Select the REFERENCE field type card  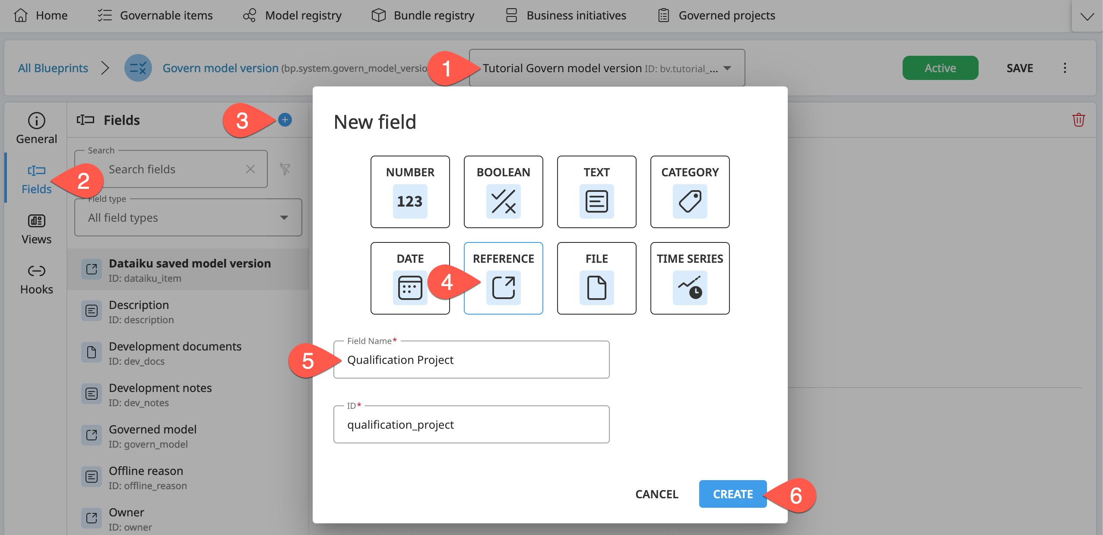click(x=503, y=278)
